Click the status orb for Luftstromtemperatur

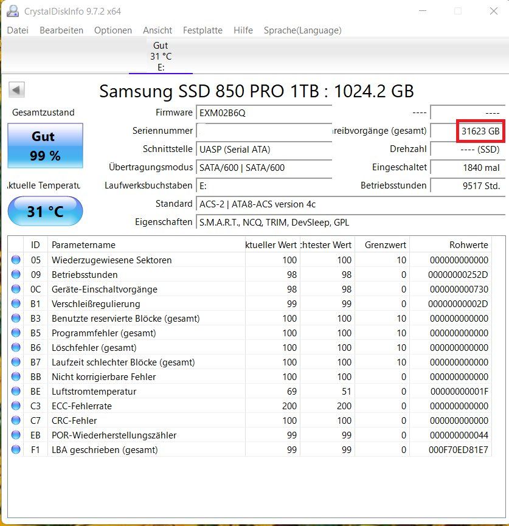(x=16, y=391)
